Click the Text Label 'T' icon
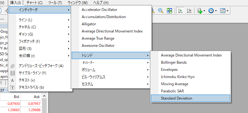 pos(13,87)
